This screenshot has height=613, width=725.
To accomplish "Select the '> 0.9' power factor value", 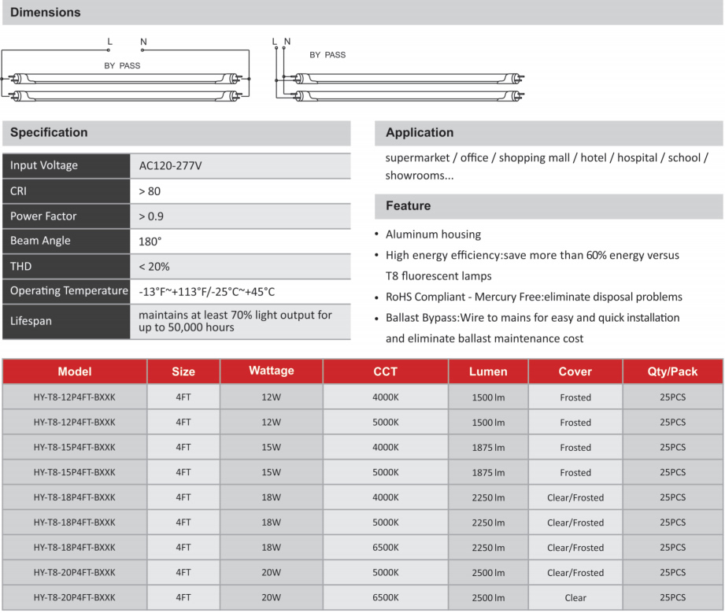I will 150,216.
